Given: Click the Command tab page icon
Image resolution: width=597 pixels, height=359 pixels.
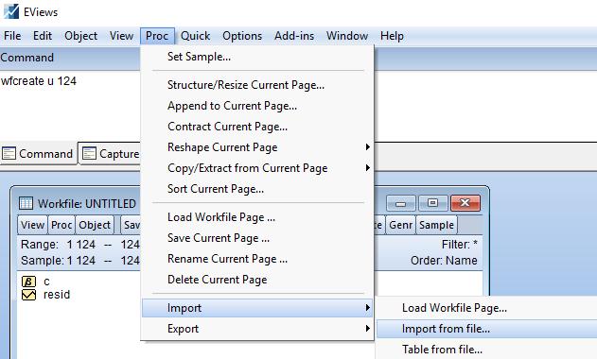Looking at the screenshot, I should coord(9,154).
